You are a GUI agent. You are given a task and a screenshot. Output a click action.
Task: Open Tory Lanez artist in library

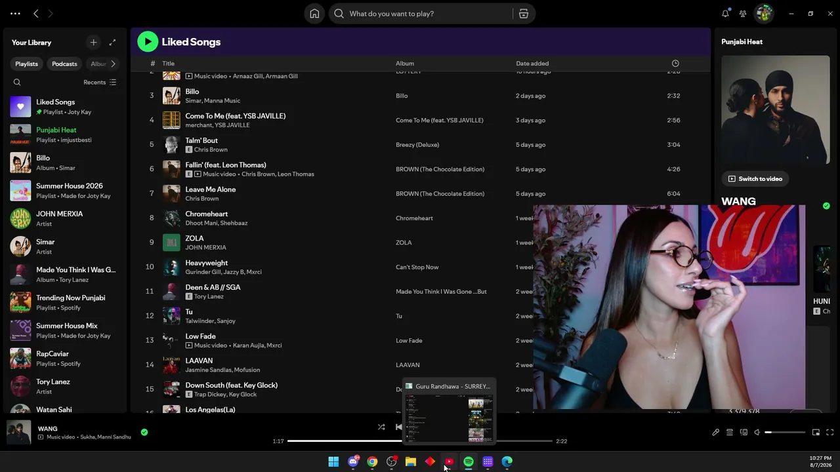click(64, 386)
